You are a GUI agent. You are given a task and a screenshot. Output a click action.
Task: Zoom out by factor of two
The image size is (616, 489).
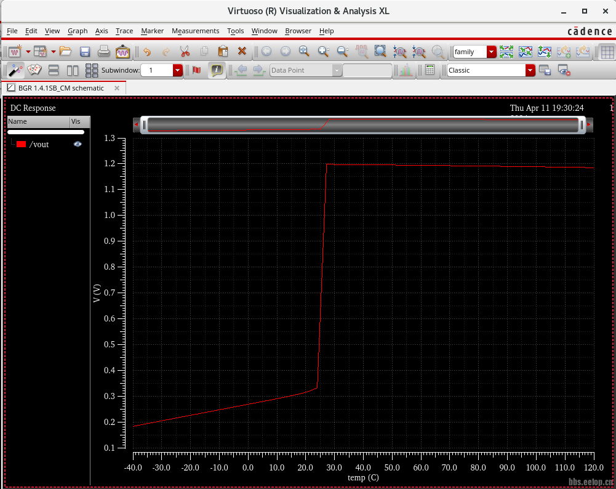pyautogui.click(x=343, y=52)
